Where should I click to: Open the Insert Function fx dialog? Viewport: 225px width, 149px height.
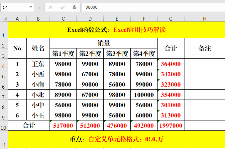point(74,7)
